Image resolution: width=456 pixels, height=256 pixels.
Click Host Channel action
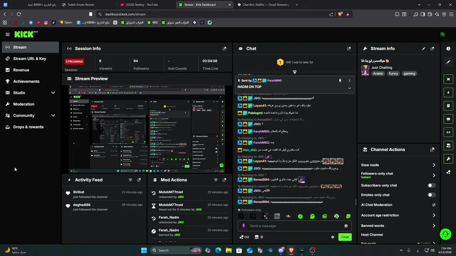pyautogui.click(x=372, y=235)
